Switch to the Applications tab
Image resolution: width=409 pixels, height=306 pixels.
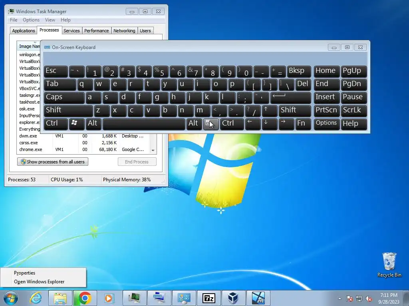24,31
